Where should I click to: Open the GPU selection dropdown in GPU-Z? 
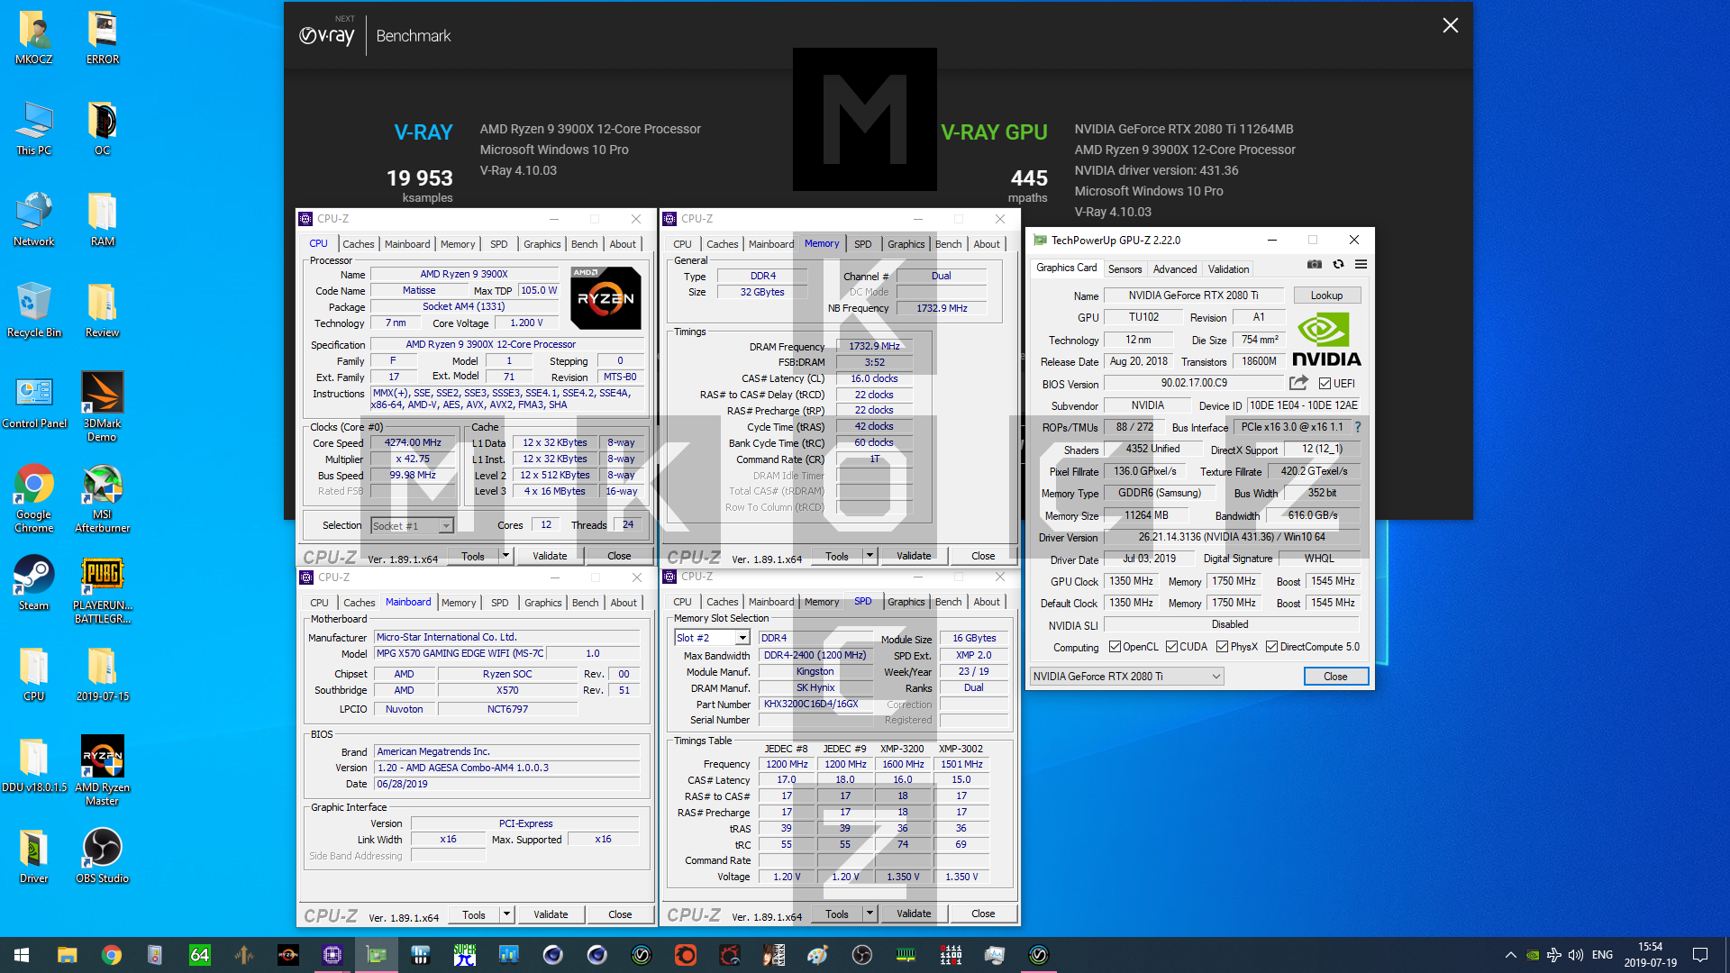click(x=1127, y=677)
